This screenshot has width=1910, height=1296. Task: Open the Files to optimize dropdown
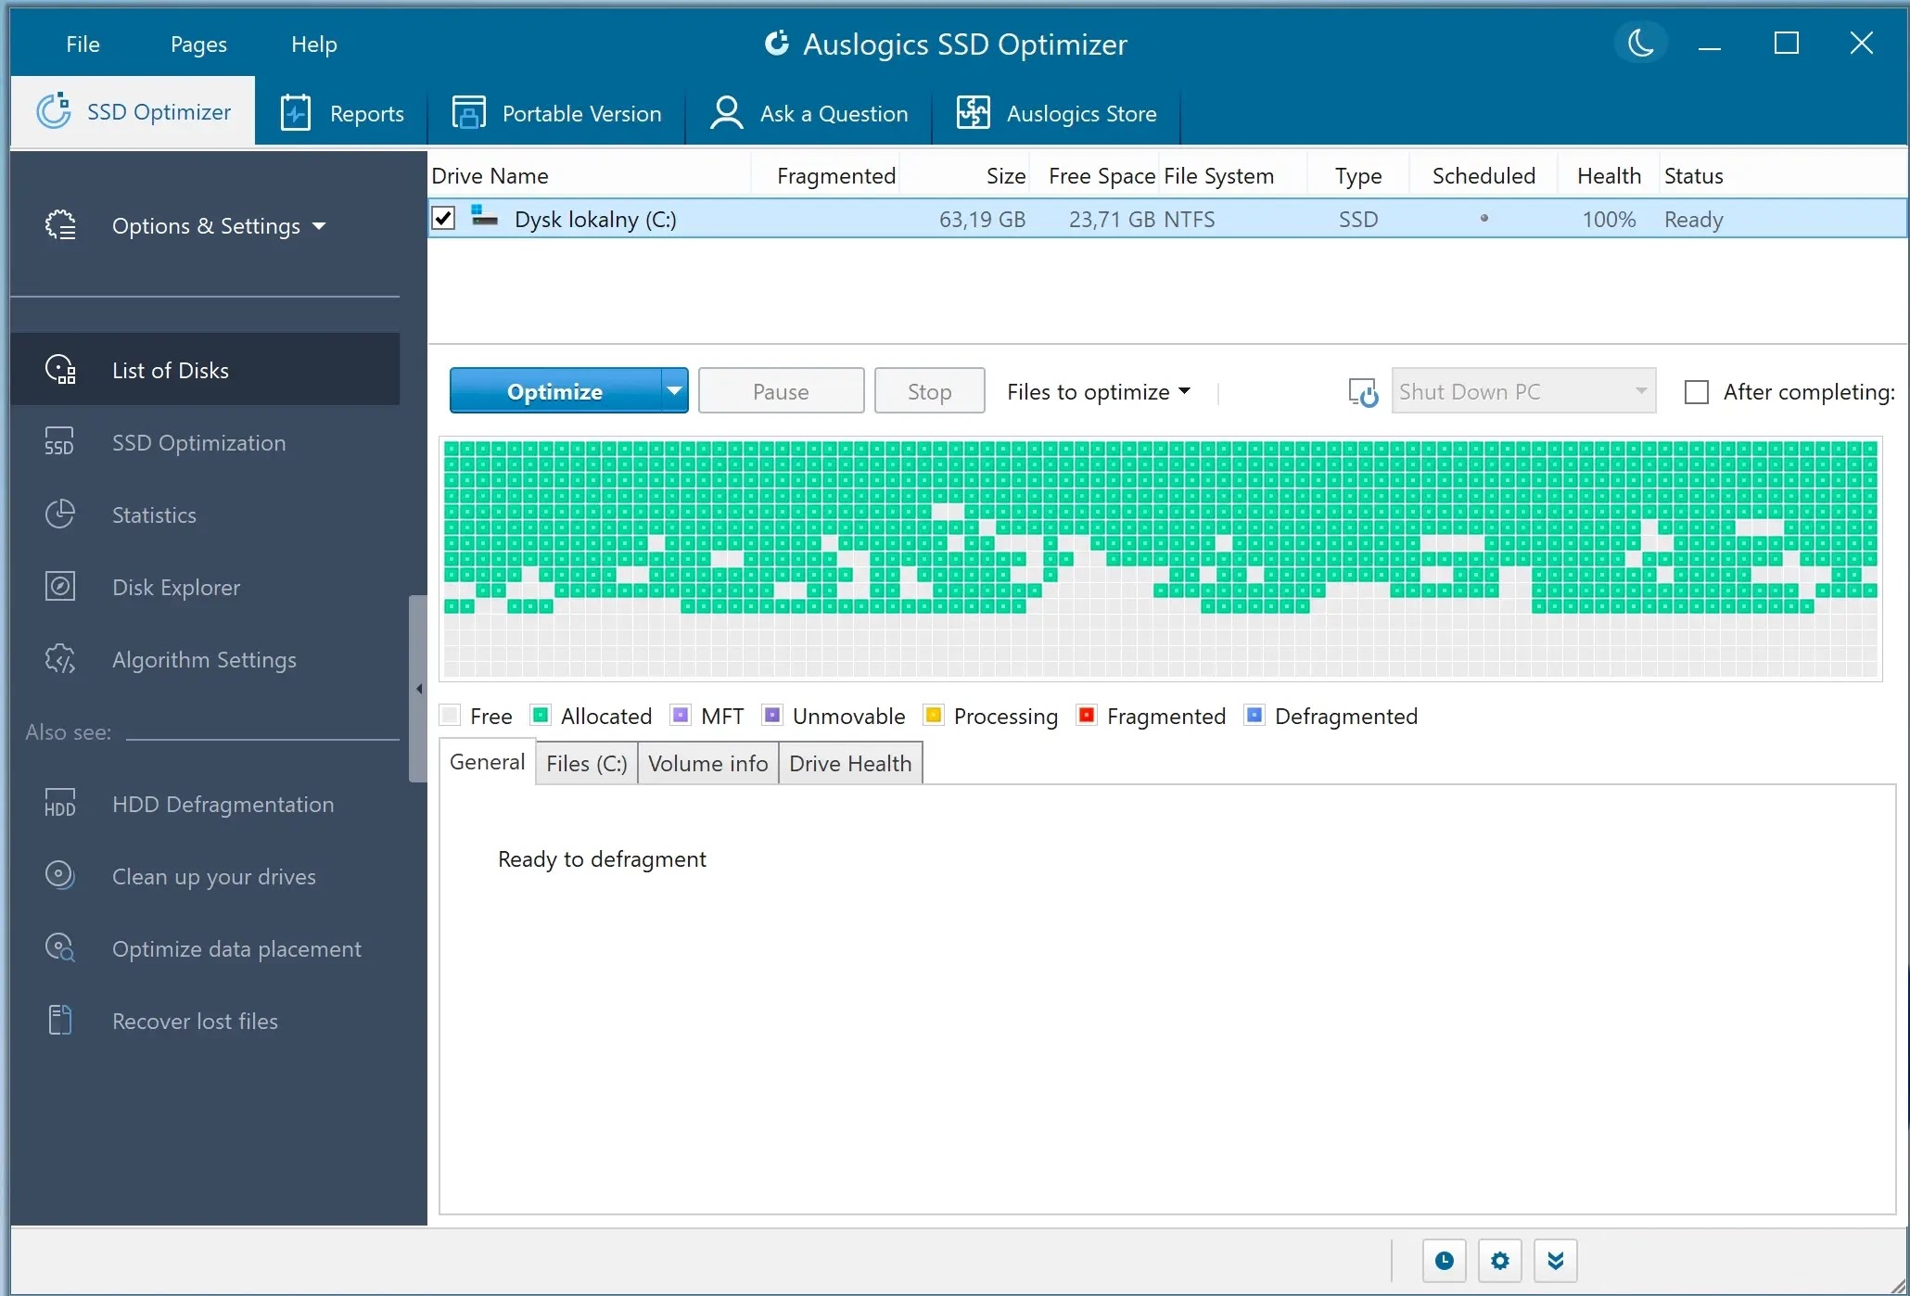[1098, 392]
